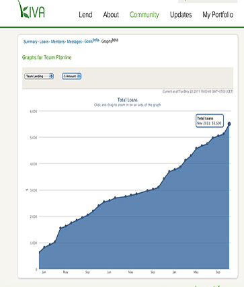
Task: Expand the $ Amount dropdown
Action: [71, 76]
